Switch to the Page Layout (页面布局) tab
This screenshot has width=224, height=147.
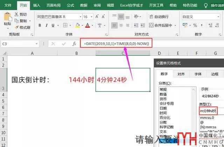click(54, 6)
